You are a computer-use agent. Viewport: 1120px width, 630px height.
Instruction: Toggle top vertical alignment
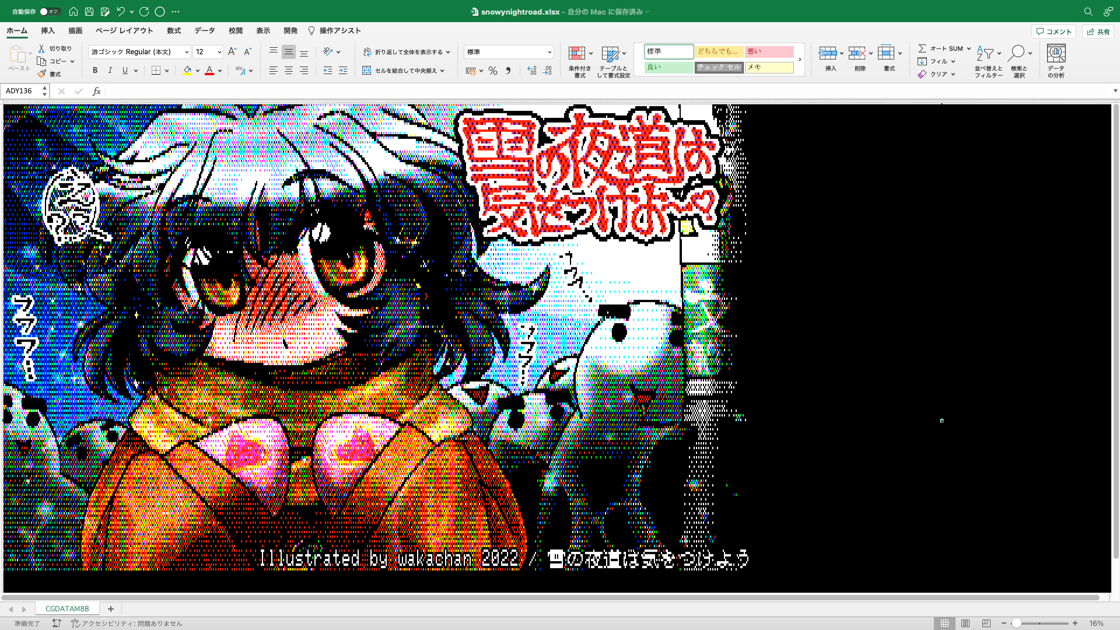coord(273,52)
